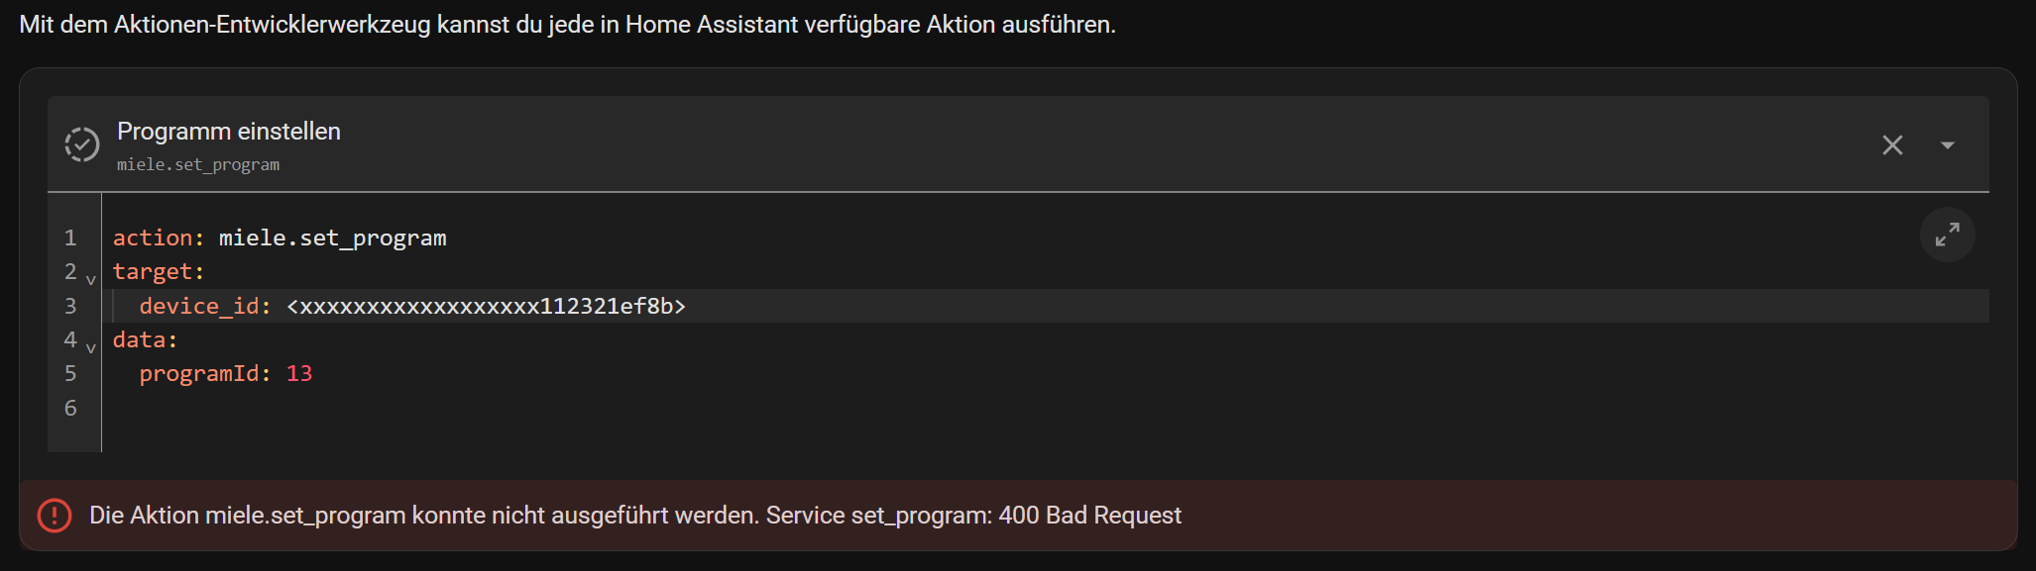Expand the YAML editor to fullscreen
Viewport: 2036px width, 571px height.
tap(1947, 235)
